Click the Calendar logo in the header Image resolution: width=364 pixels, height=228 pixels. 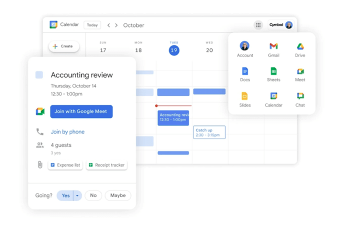(53, 24)
